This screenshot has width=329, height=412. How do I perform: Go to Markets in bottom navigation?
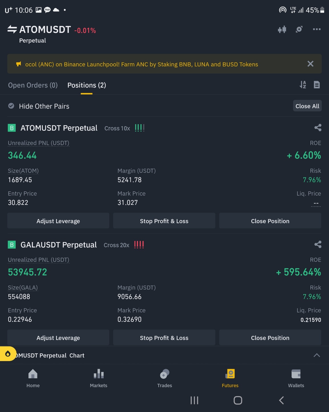98,378
